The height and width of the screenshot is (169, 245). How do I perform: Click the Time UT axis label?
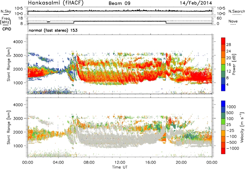click(120, 167)
